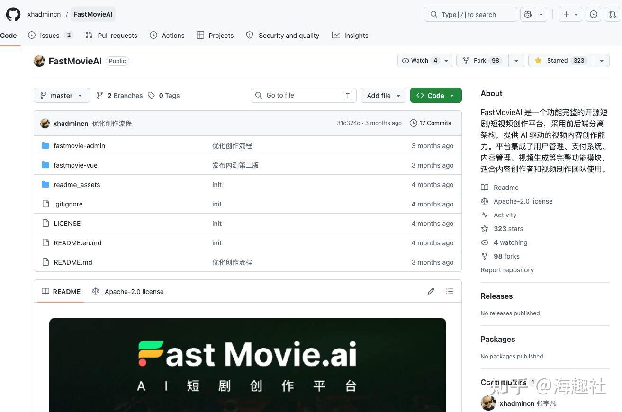
Task: Open the Security and quality tab
Action: tap(283, 35)
